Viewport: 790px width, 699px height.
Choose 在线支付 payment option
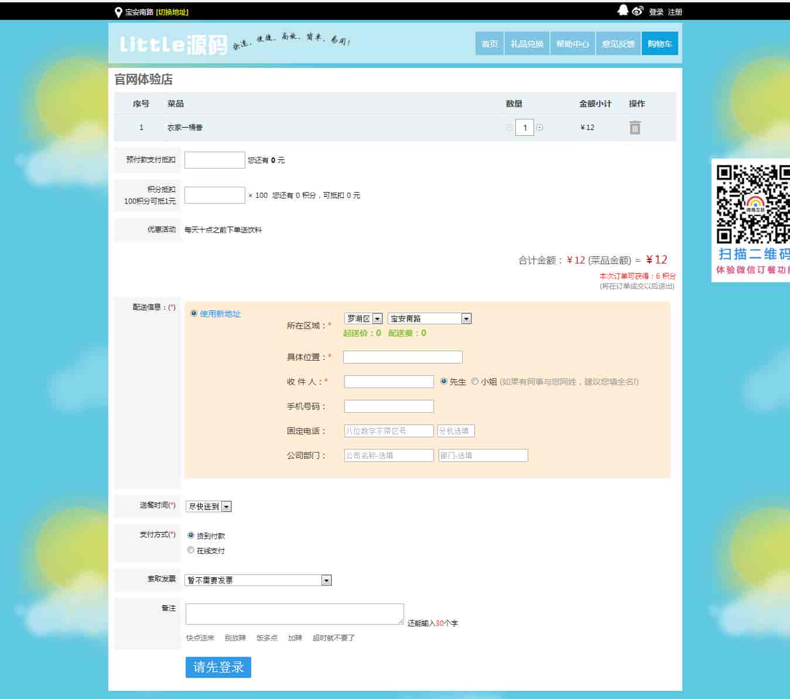tap(191, 550)
